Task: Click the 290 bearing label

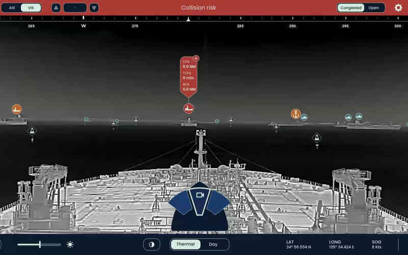Action: pos(292,26)
